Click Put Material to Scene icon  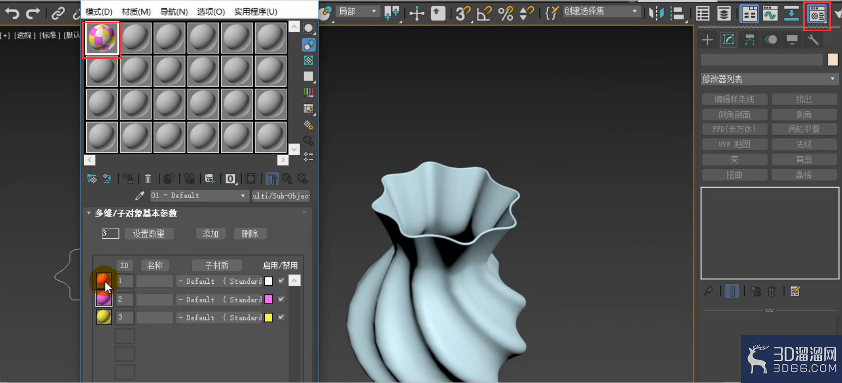coord(107,178)
